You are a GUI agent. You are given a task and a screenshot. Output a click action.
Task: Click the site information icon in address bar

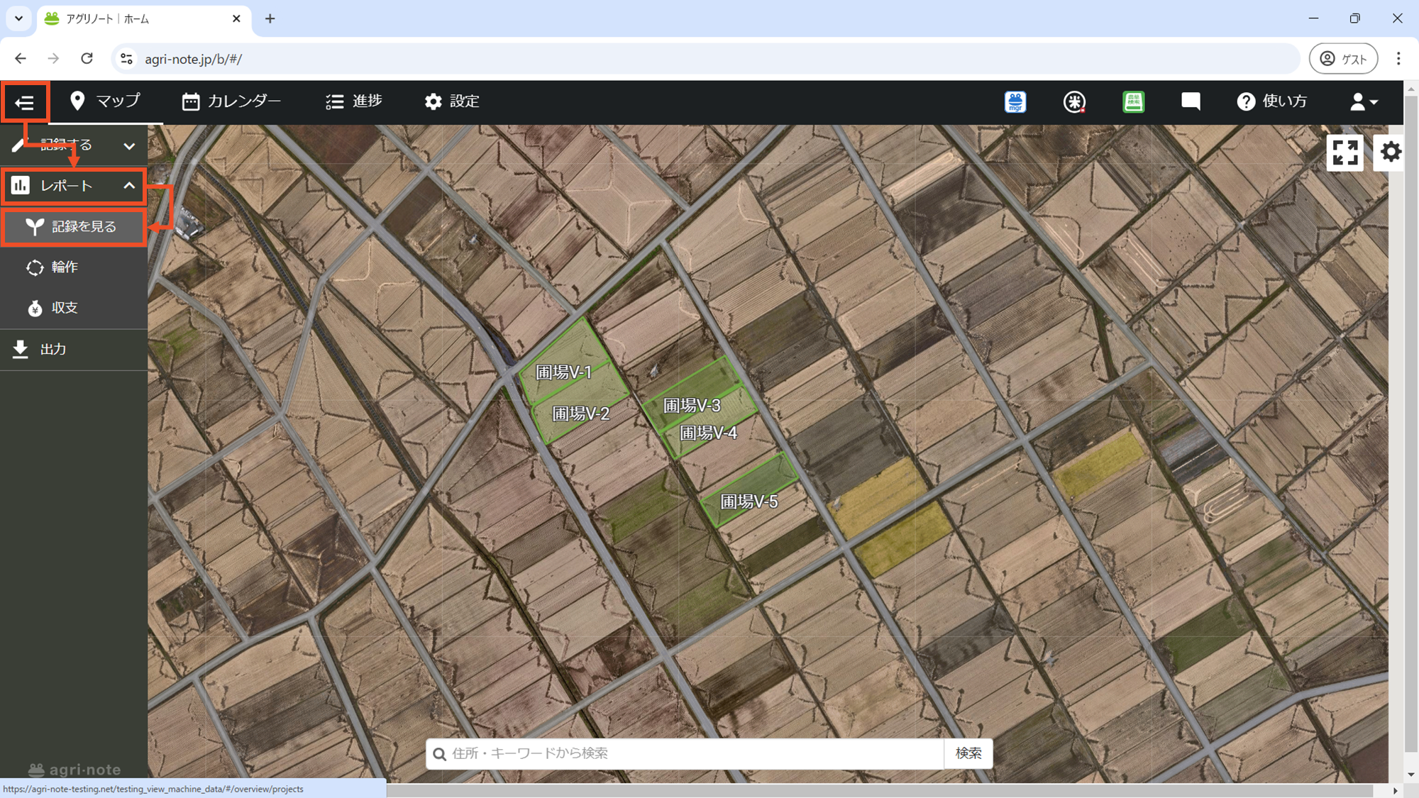point(127,59)
